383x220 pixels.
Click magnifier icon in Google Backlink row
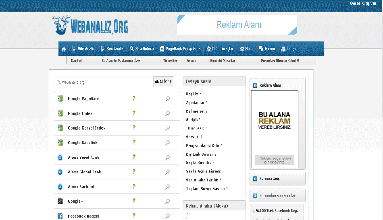pos(167,143)
